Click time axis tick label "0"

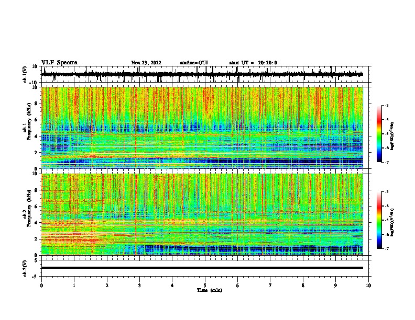tap(41, 285)
